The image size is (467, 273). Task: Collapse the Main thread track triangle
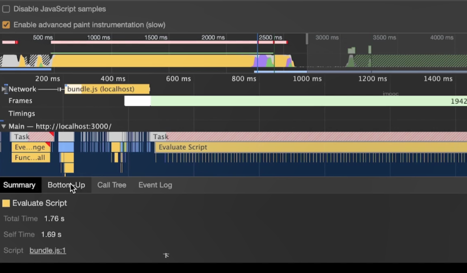[4, 127]
